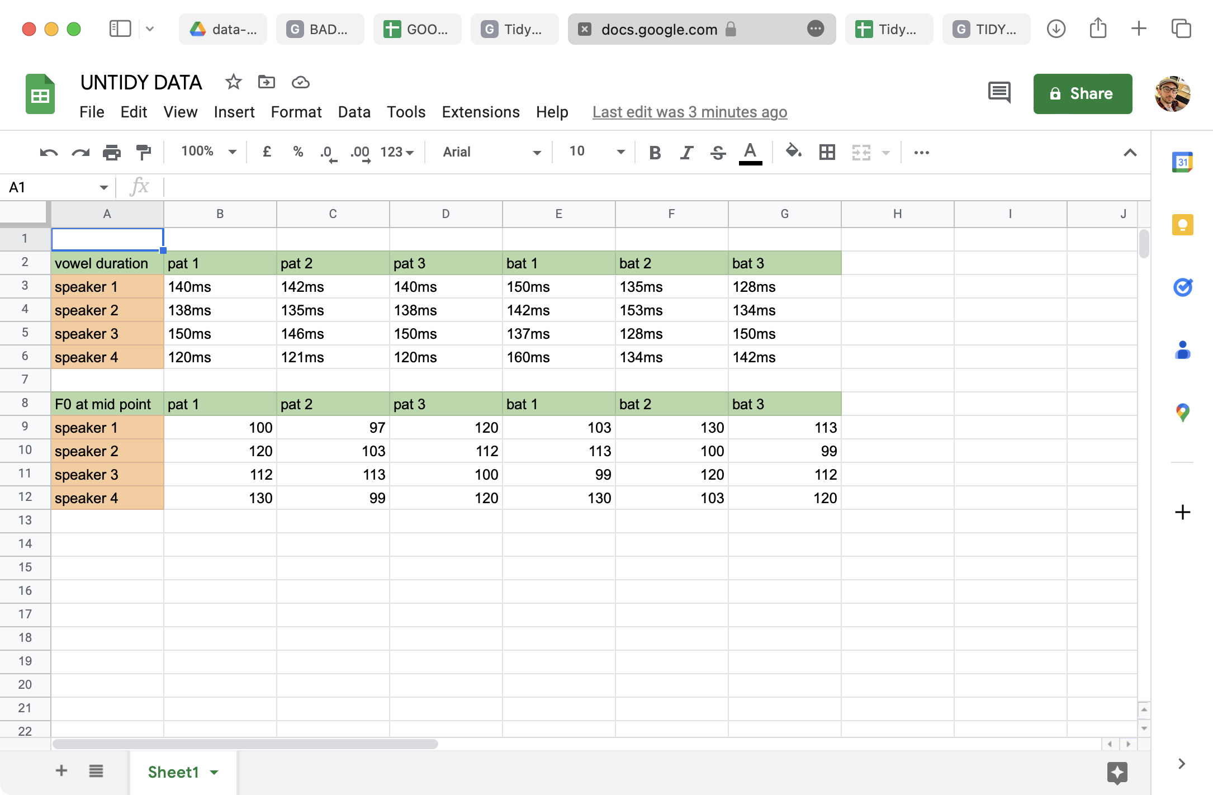
Task: Open 'Last edit was 3 minutes ago' link
Action: coord(689,112)
